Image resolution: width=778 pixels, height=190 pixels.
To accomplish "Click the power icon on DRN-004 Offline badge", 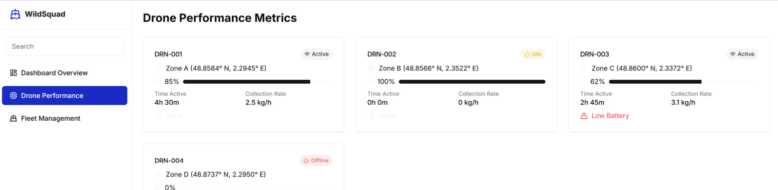I will click(x=306, y=161).
